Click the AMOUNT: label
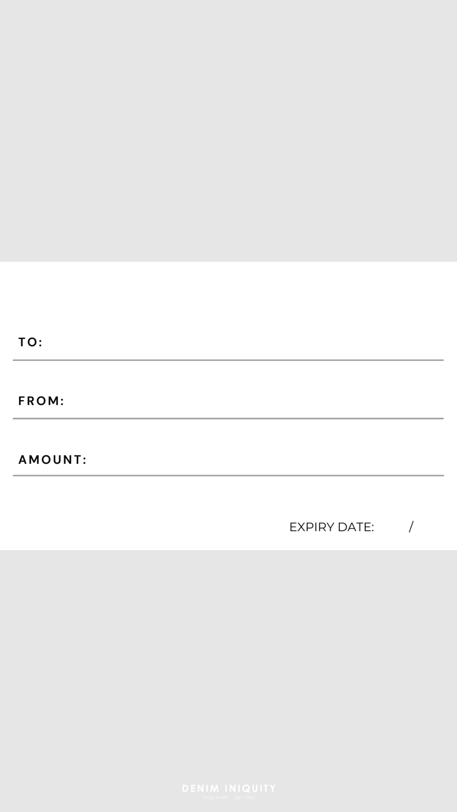 point(52,460)
